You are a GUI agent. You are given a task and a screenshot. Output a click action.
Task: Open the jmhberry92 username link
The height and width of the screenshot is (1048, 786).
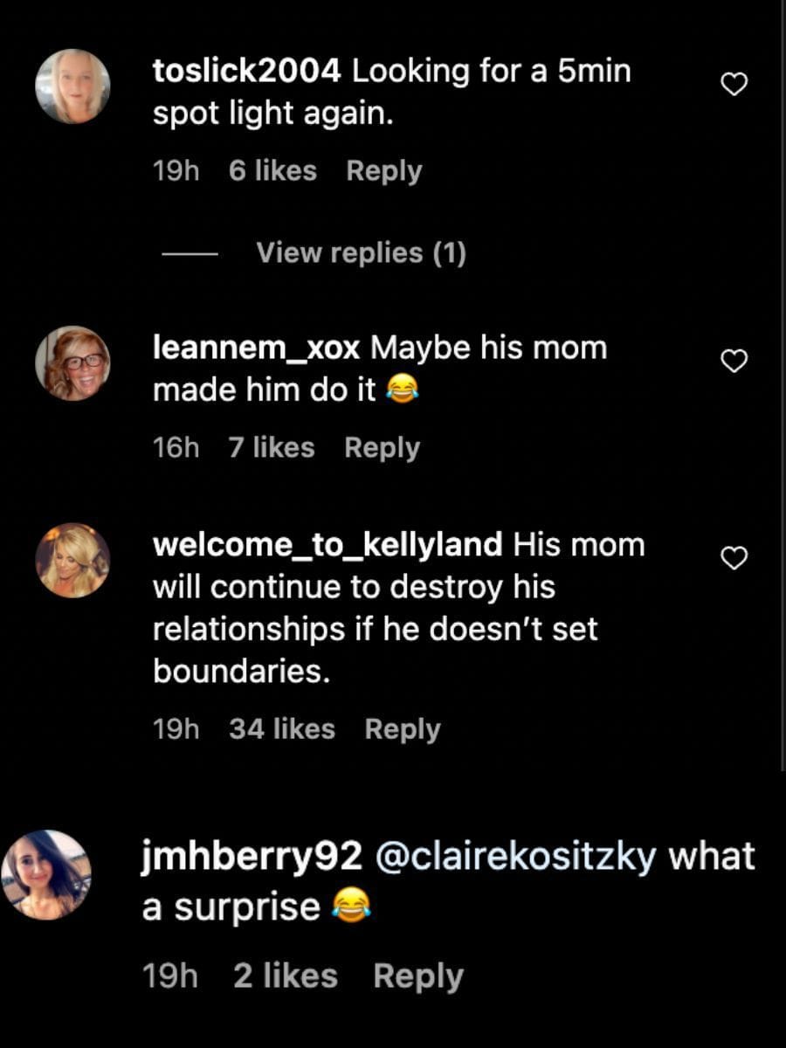(252, 857)
